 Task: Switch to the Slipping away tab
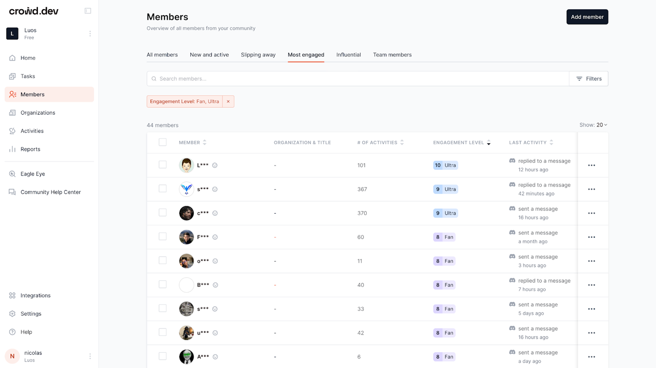coord(258,55)
